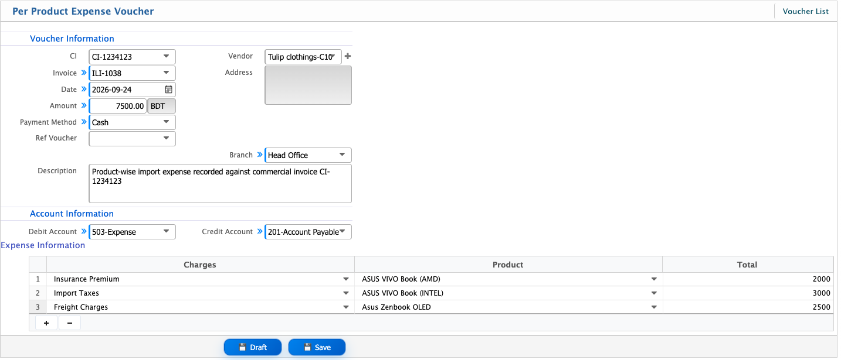This screenshot has height=360, width=841.
Task: Open product dropdown for Asus Zenbook OLED
Action: [654, 307]
